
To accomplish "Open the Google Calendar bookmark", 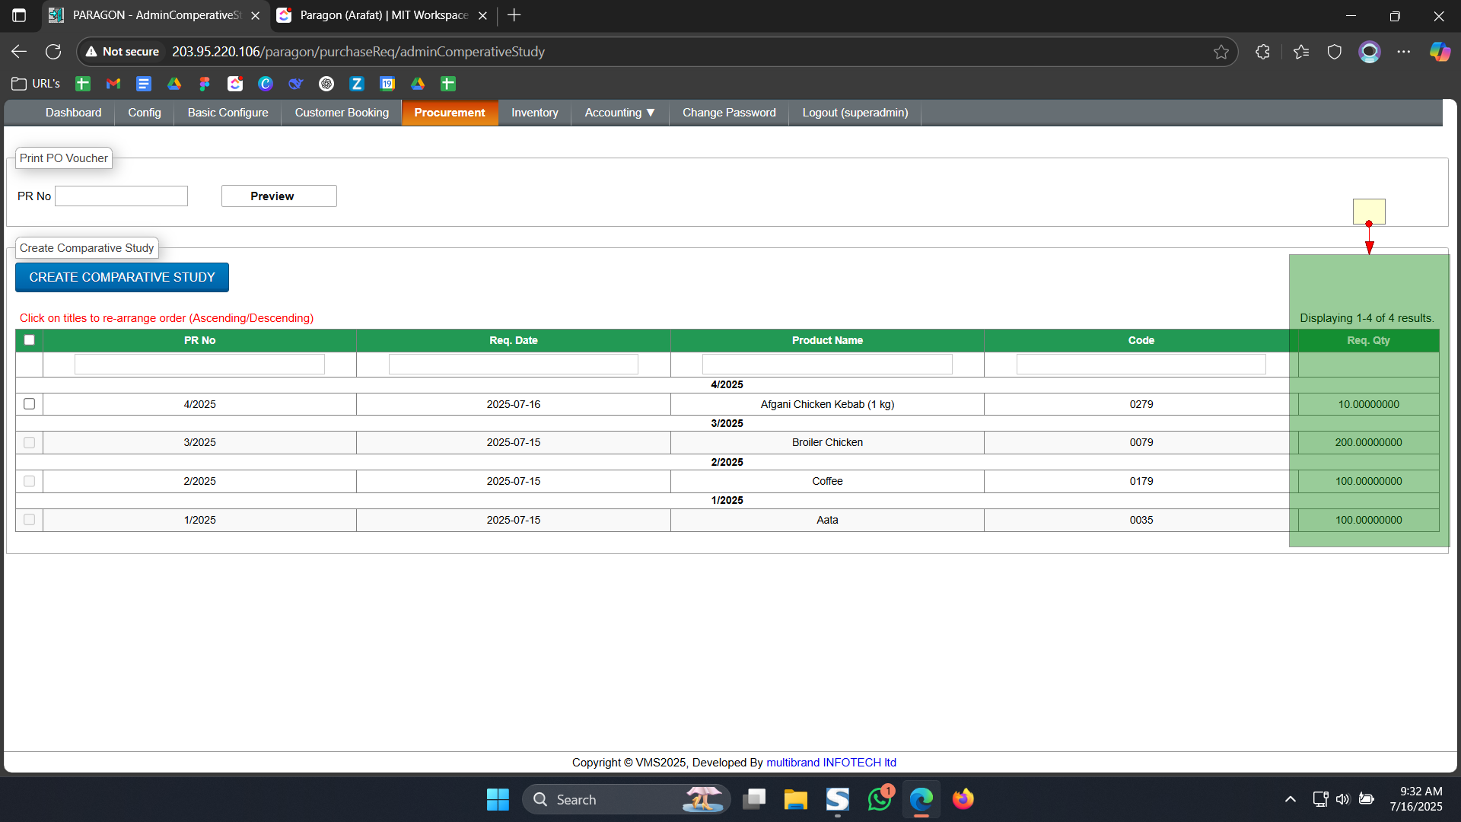I will click(387, 84).
